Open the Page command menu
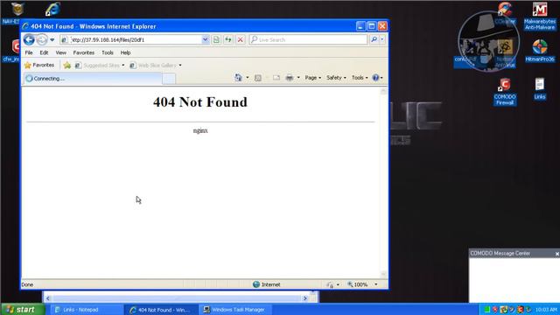 click(x=313, y=78)
